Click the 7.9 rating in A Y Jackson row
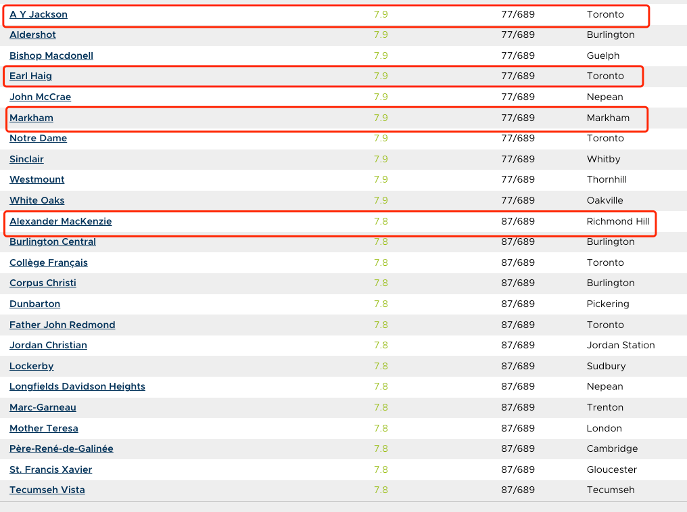Viewport: 687px width, 512px height. [381, 14]
